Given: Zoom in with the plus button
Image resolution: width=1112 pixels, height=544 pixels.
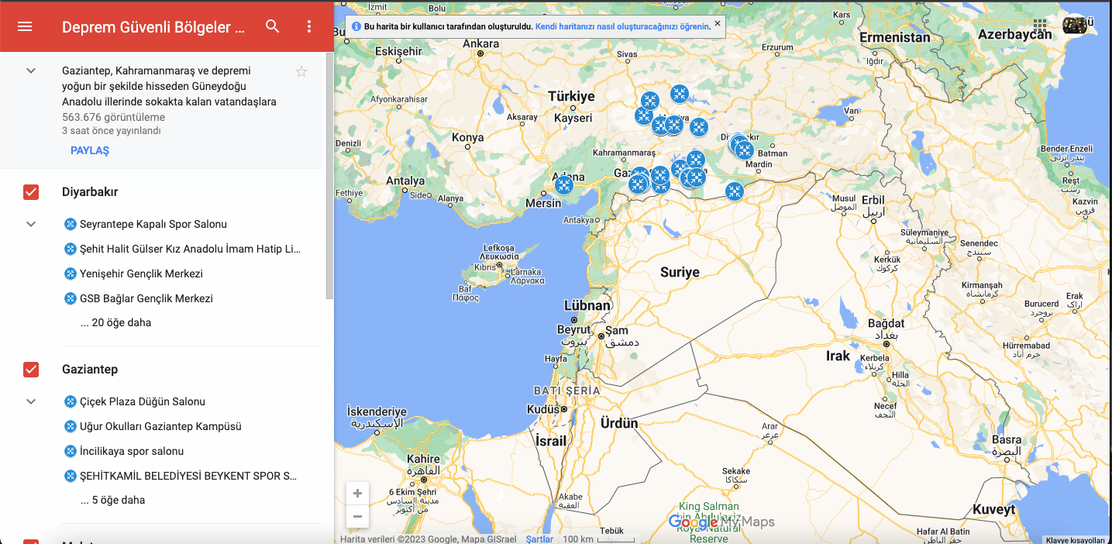Looking at the screenshot, I should point(357,493).
